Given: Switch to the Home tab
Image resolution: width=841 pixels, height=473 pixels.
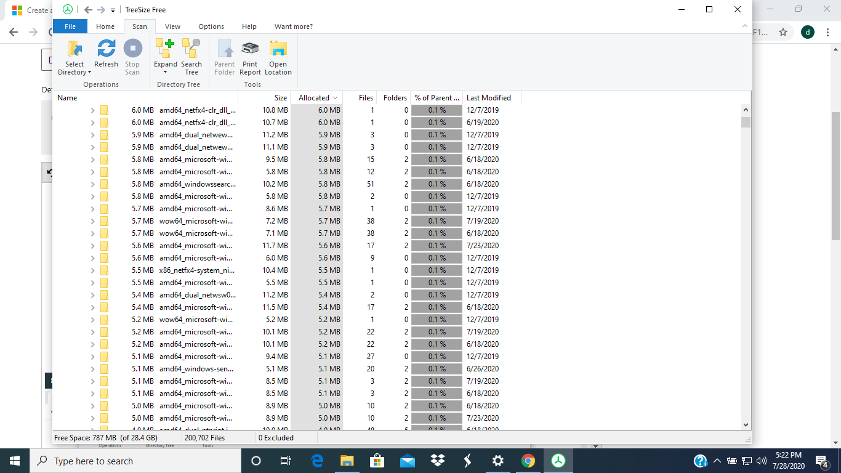Looking at the screenshot, I should coord(105,26).
